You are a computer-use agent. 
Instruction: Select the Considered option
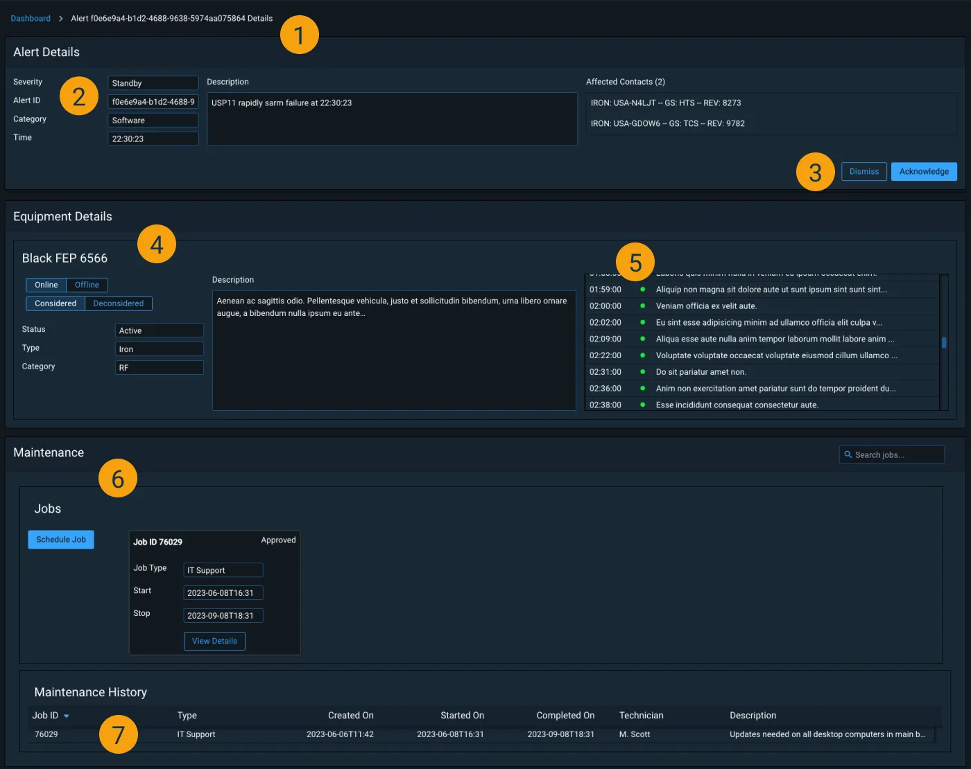pyautogui.click(x=55, y=303)
